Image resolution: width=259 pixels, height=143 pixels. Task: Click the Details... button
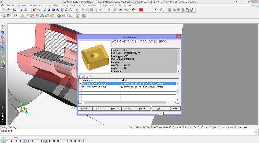click(85, 108)
